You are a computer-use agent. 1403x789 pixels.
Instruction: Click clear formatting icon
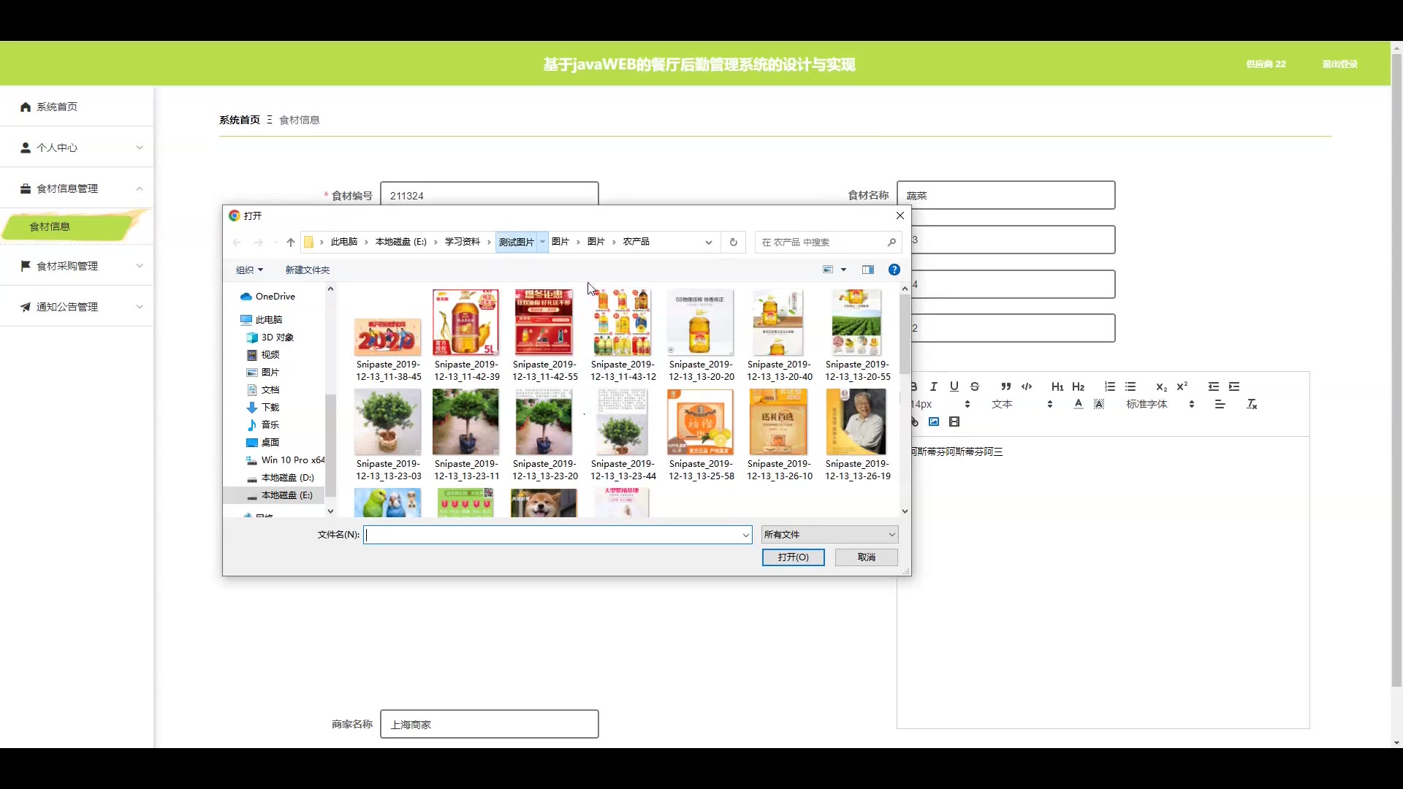[x=1252, y=404]
